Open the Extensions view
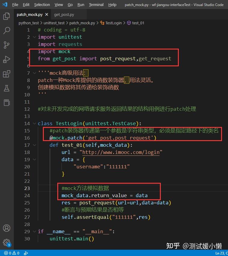The image size is (228, 256). coord(7,74)
